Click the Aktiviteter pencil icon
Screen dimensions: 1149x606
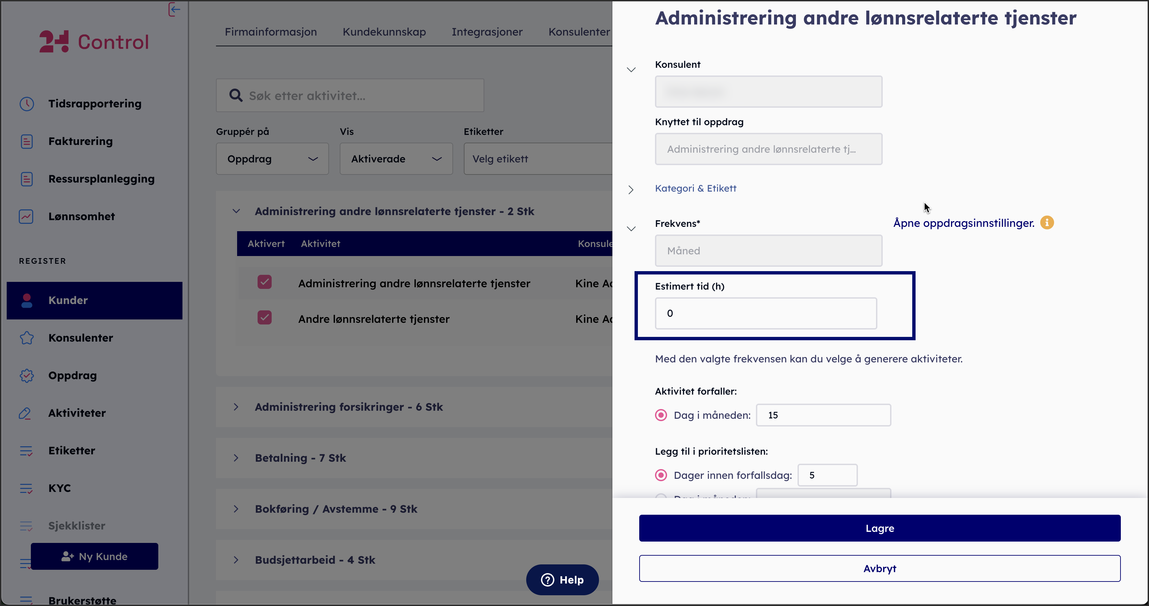tap(25, 413)
